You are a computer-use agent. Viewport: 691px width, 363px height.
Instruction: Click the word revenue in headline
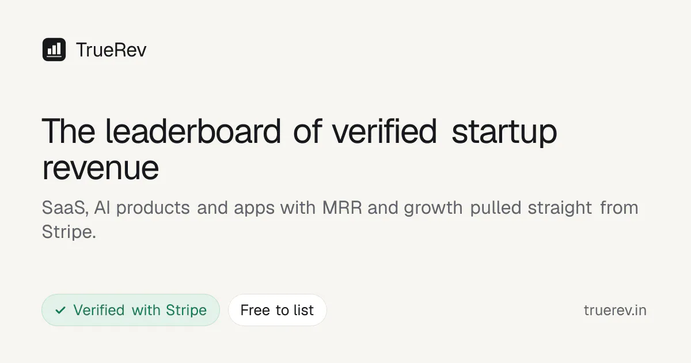tap(100, 168)
